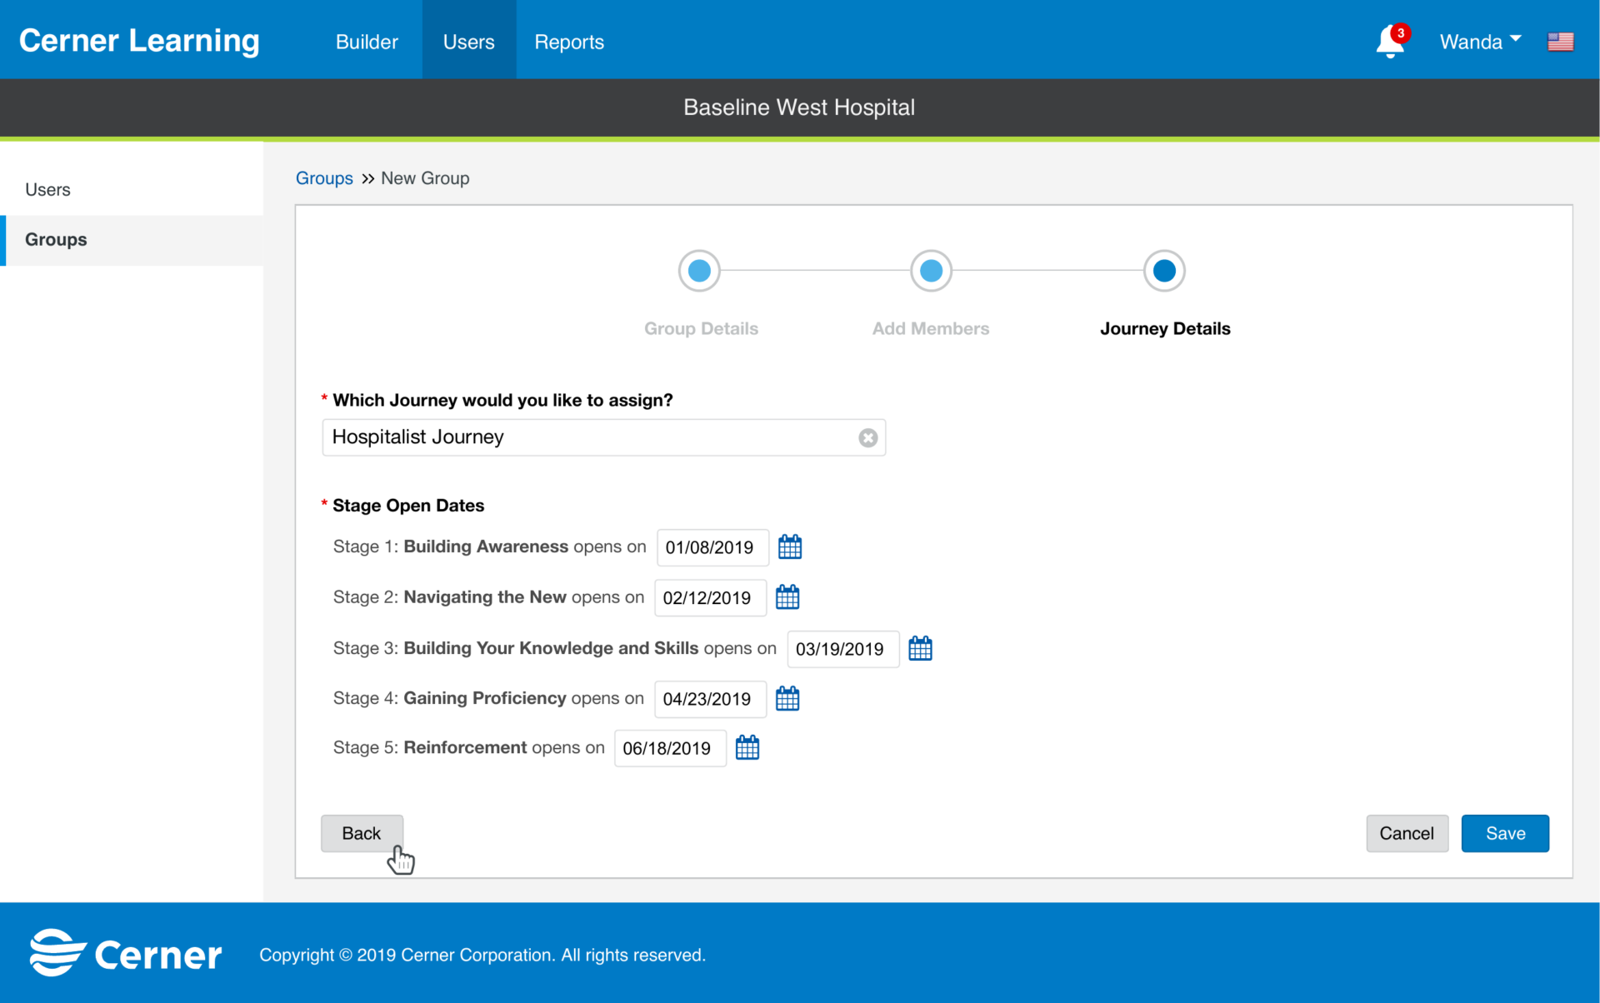Click the New Group breadcrumb text

[425, 178]
